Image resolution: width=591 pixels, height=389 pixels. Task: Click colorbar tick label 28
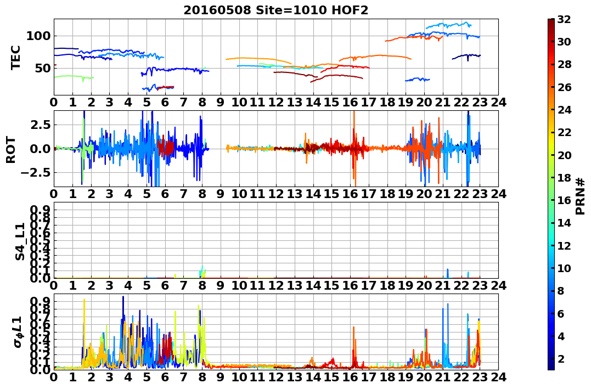[x=564, y=64]
